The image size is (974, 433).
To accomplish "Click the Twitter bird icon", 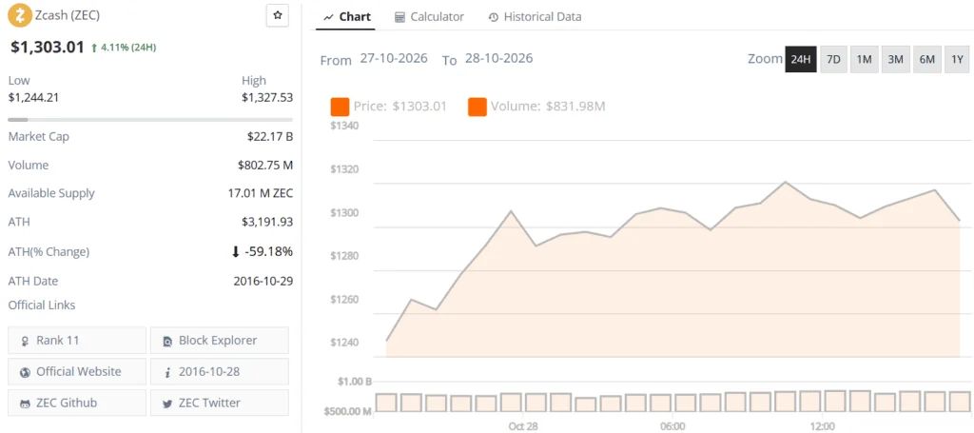I will click(167, 403).
